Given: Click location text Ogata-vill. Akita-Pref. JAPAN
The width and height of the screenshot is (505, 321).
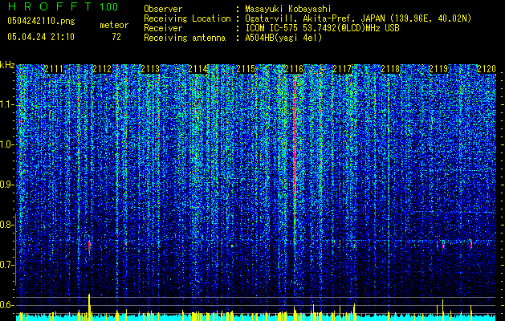Looking at the screenshot, I should 315,18.
